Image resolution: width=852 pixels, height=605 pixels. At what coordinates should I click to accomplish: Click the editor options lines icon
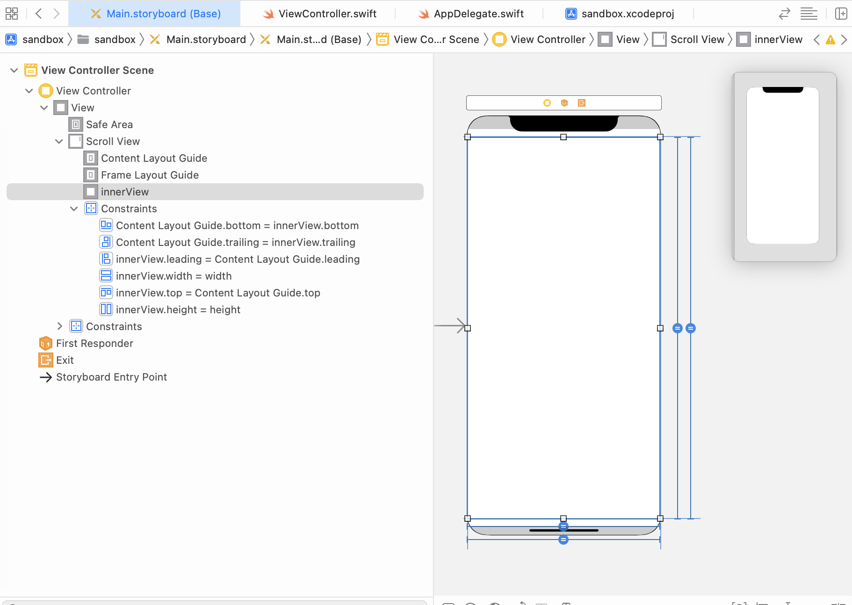[809, 14]
